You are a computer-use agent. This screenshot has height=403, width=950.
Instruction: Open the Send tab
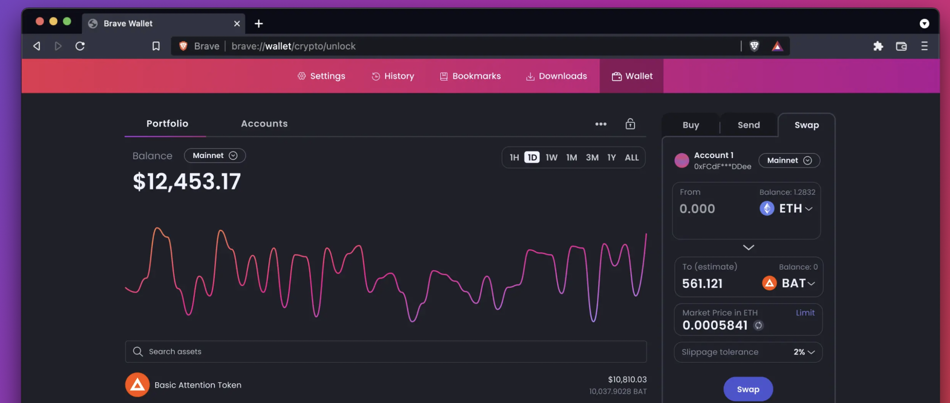coord(749,125)
